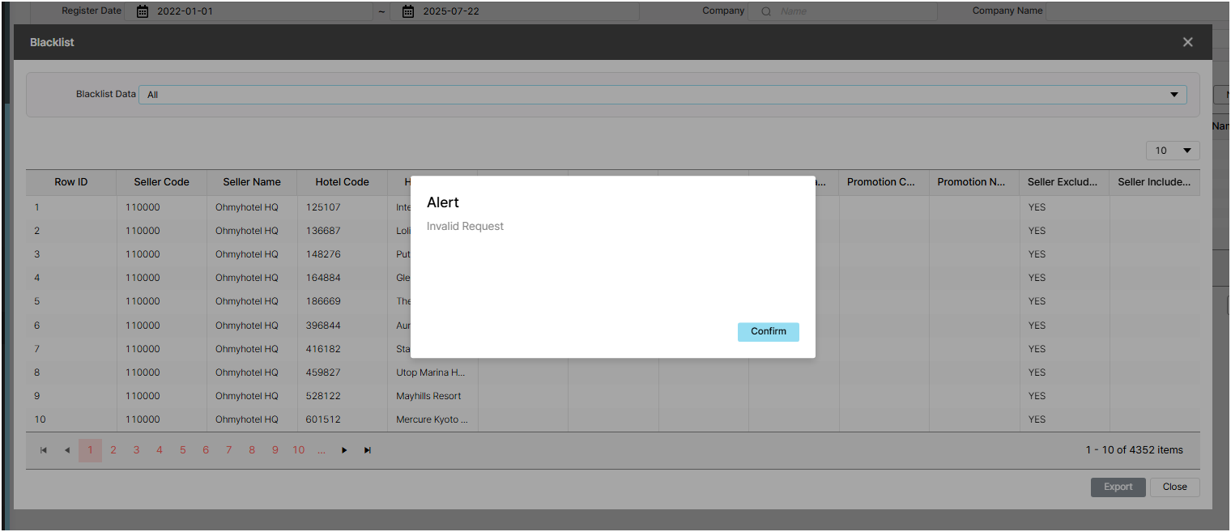The image size is (1231, 532).
Task: Click hotel code 416182 cell
Action: click(x=343, y=349)
